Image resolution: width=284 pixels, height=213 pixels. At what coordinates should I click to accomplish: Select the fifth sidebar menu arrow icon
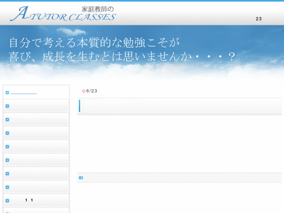tap(7, 147)
